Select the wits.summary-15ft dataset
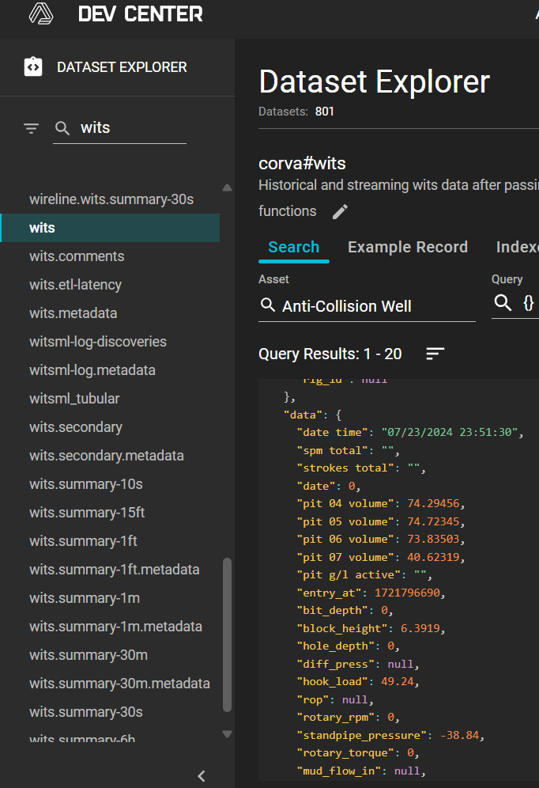This screenshot has height=788, width=539. click(x=87, y=513)
